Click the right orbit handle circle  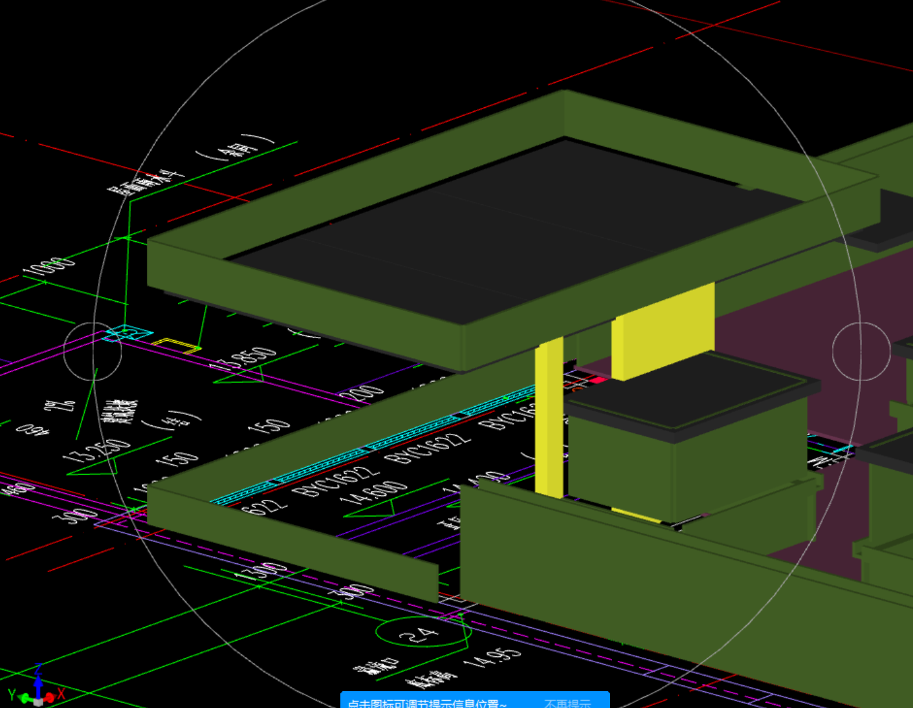(x=861, y=351)
